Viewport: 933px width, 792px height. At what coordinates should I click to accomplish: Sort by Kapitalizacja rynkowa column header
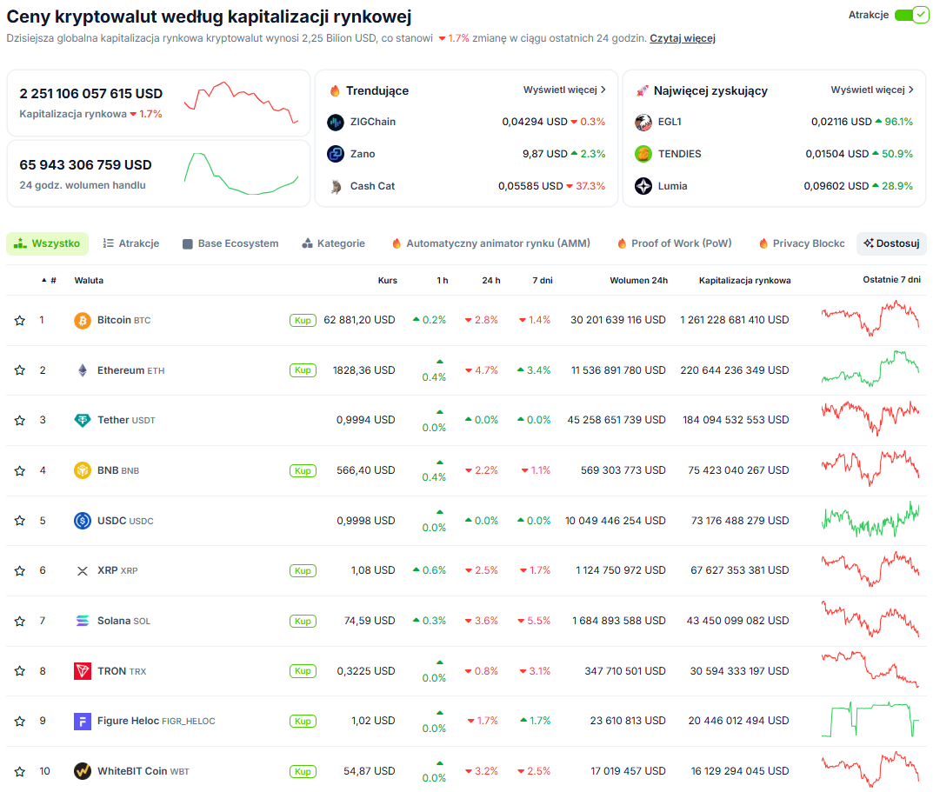coord(744,280)
